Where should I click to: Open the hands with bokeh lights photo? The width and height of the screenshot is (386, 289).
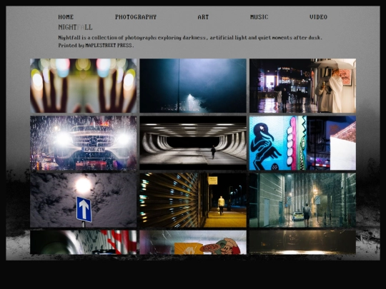(x=83, y=86)
